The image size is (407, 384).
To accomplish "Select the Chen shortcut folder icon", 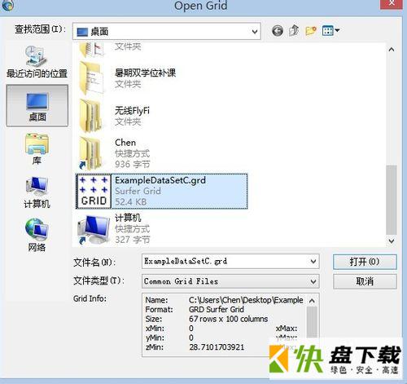I will tap(90, 153).
